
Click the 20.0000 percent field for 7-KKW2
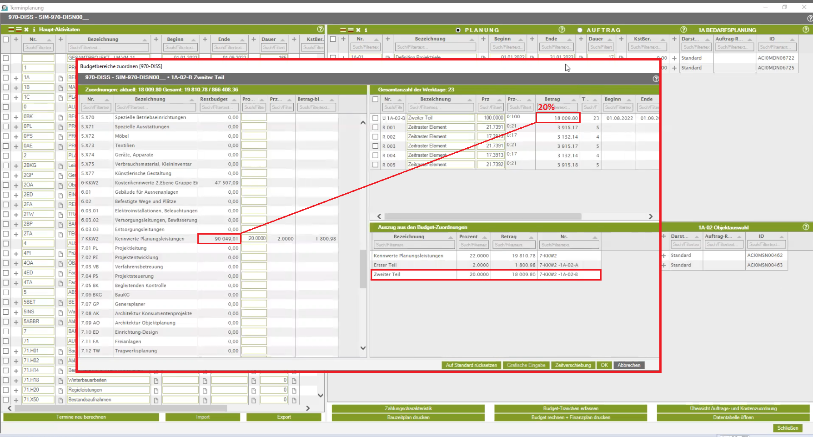tap(255, 238)
